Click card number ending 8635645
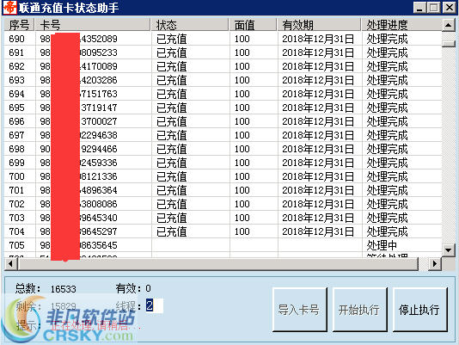The image size is (459, 345). click(78, 245)
